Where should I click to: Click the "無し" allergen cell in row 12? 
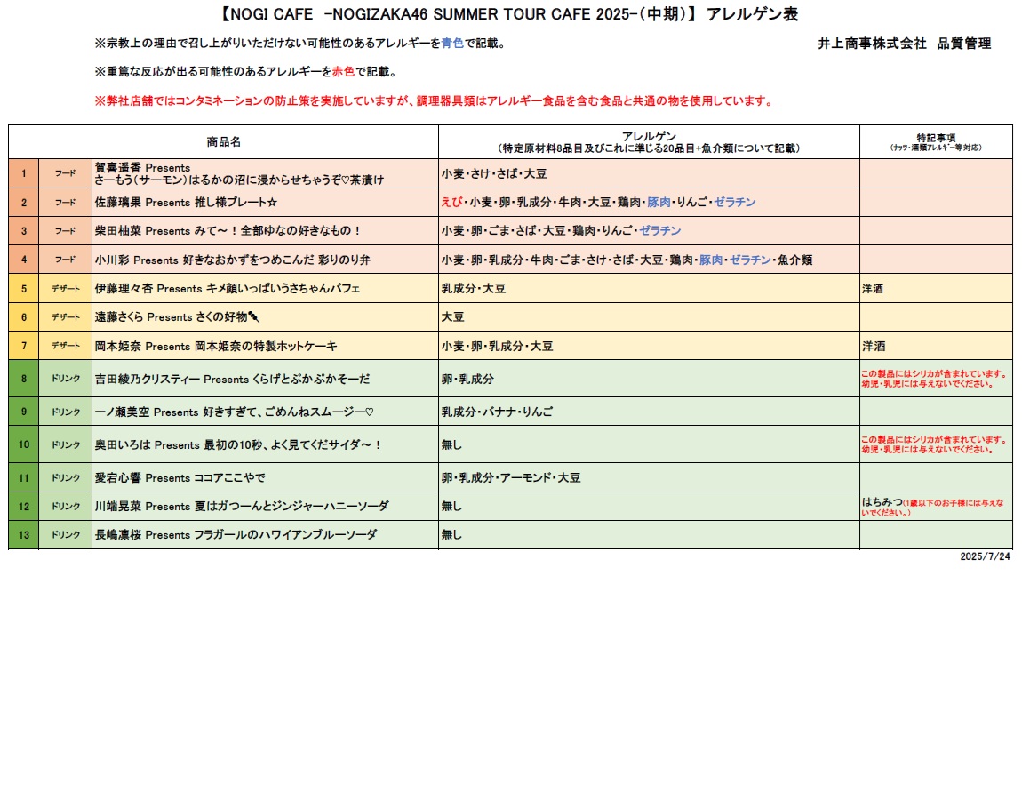[x=649, y=506]
